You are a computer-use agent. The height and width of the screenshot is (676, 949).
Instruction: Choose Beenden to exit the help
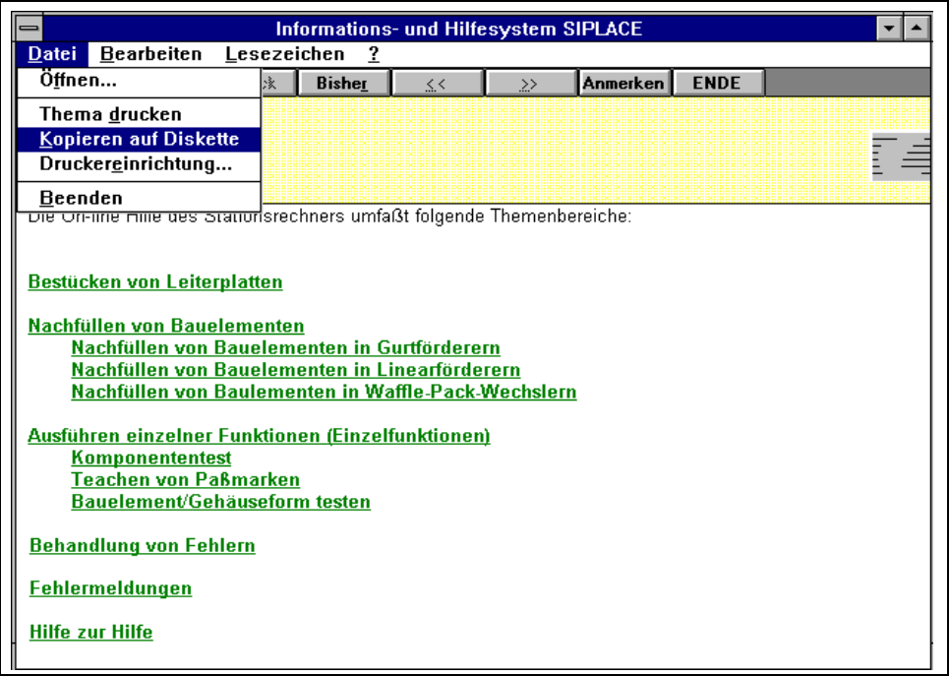81,198
